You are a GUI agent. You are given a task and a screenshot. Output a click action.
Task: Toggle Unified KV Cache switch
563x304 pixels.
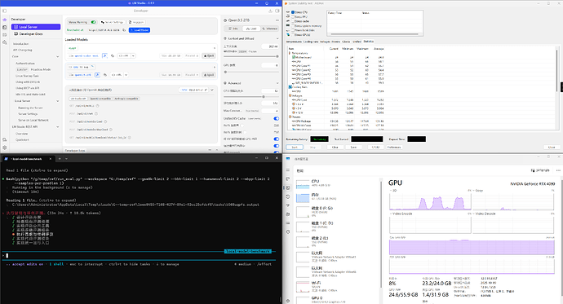click(x=276, y=119)
